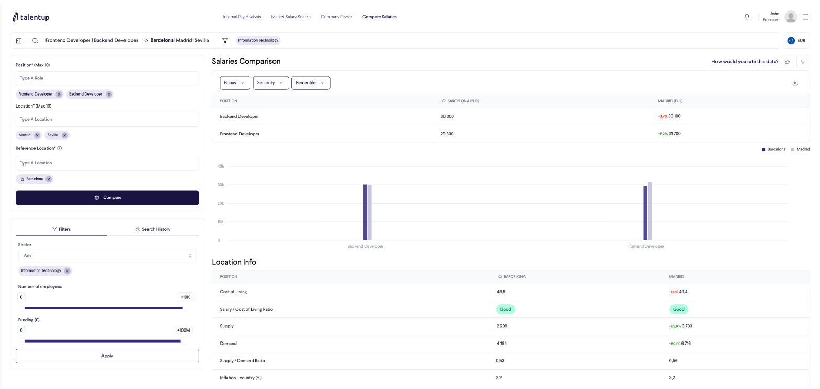Remove the Information Technology sector tag
Viewport: 820px width, 389px height.
point(67,271)
